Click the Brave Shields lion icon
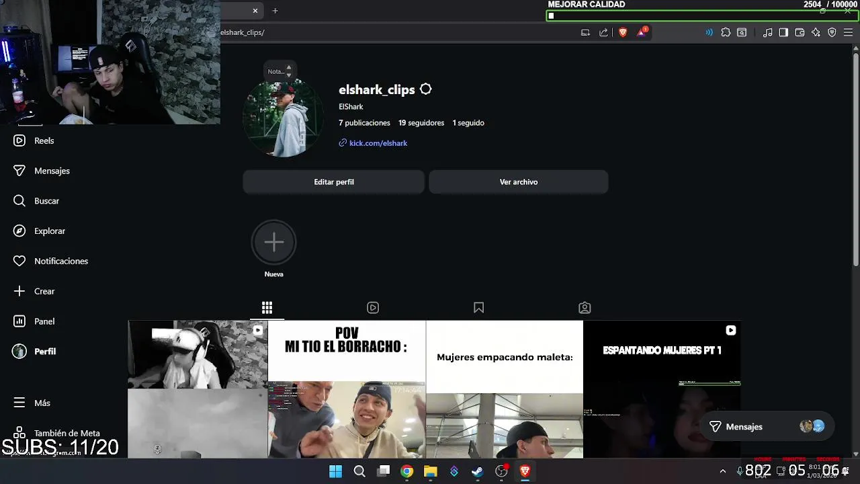The height and width of the screenshot is (484, 860). [623, 32]
